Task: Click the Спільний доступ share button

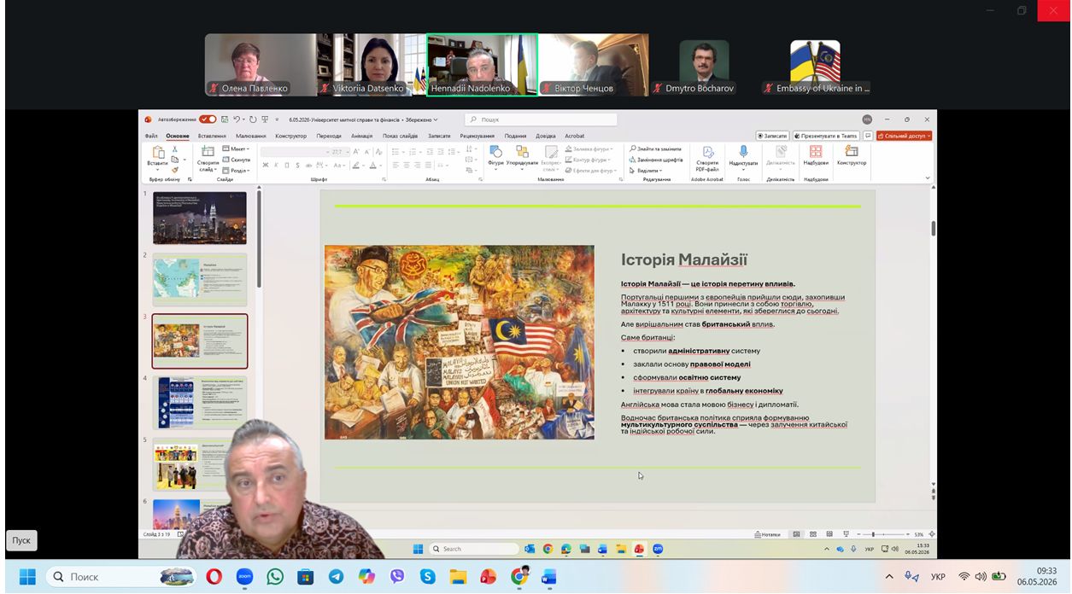Action: tap(903, 136)
